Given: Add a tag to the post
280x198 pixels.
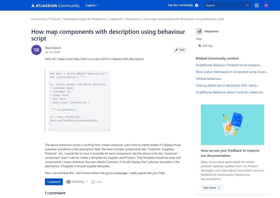Looking at the screenshot, I should pyautogui.click(x=205, y=46).
